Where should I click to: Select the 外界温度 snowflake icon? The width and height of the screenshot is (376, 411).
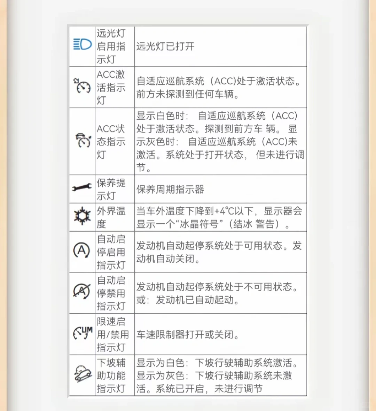tap(81, 216)
